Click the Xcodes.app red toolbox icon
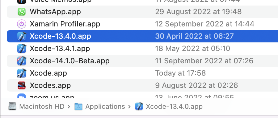This screenshot has width=278, height=118. pos(22,85)
